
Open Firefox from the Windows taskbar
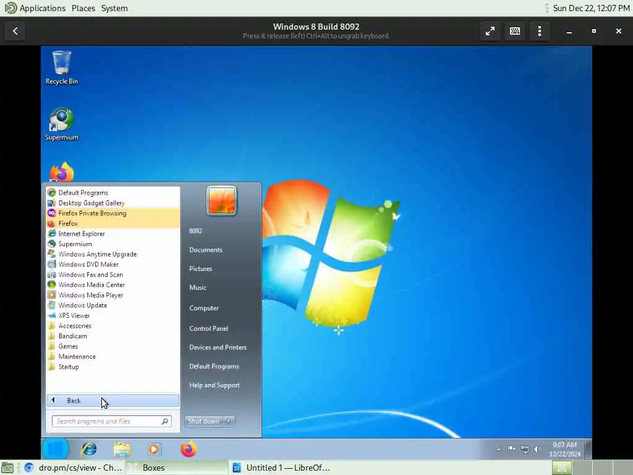point(189,449)
